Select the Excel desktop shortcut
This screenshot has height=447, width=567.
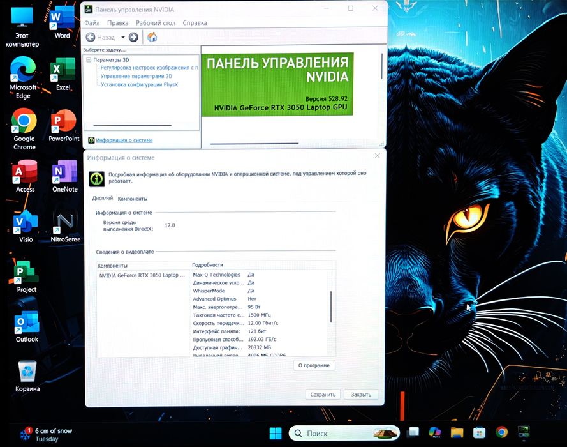[x=63, y=75]
